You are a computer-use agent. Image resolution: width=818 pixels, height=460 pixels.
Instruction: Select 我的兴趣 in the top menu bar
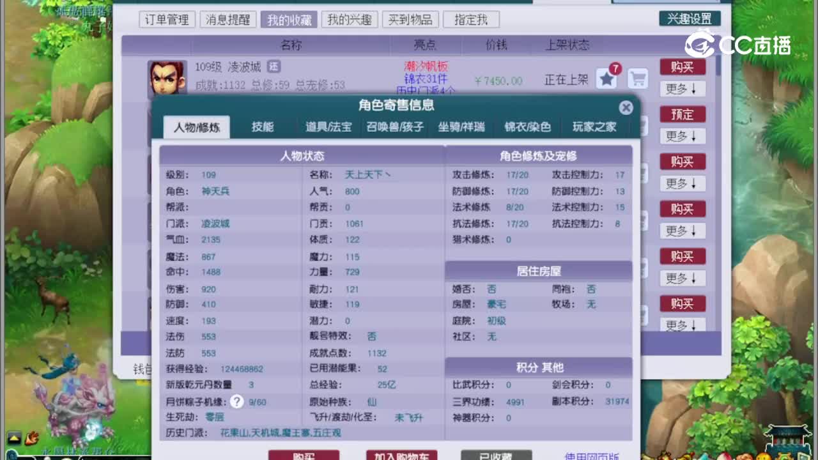click(x=350, y=19)
